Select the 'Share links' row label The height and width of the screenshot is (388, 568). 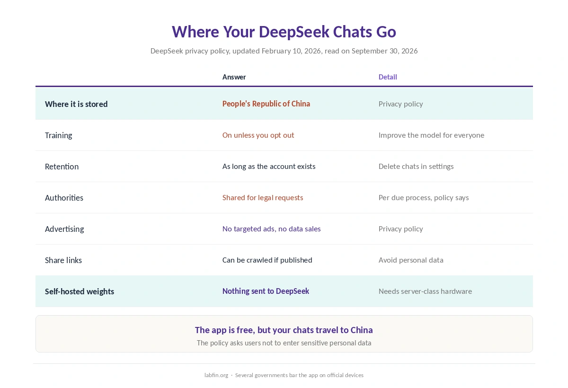(63, 260)
